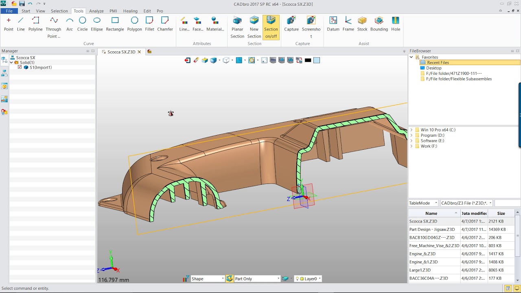Switch to the Analyze ribbon tab
The height and width of the screenshot is (293, 521).
(x=96, y=11)
